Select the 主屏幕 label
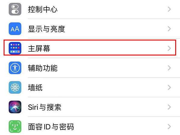180x135 pixels. (x=39, y=48)
